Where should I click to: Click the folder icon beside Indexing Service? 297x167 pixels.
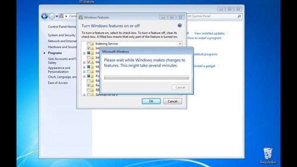coord(92,44)
